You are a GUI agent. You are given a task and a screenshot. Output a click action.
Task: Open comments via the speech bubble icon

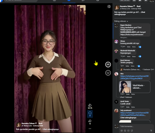pyautogui.click(x=90, y=113)
